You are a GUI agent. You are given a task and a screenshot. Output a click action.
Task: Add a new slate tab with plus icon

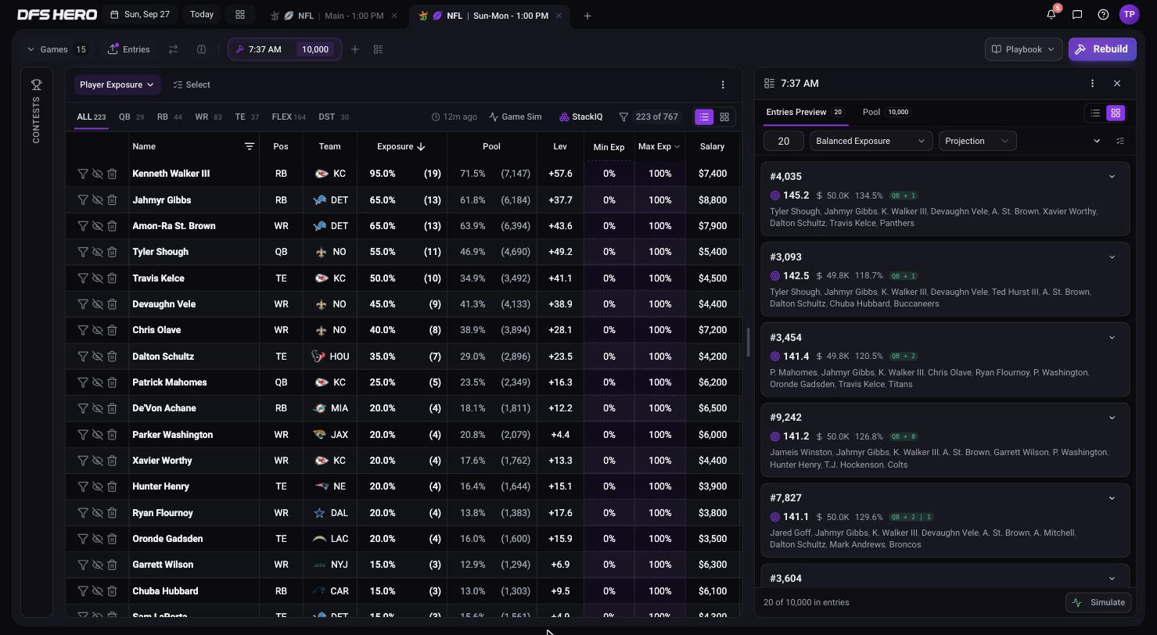[587, 16]
